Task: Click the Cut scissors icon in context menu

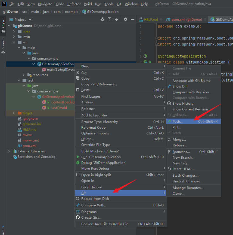Action: click(x=78, y=73)
